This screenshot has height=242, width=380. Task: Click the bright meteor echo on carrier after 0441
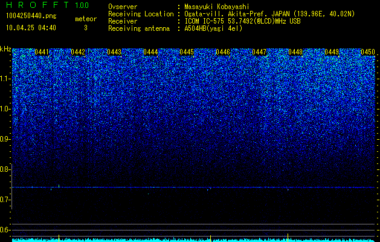(x=59, y=186)
